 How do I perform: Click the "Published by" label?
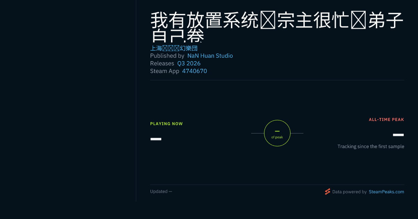click(x=167, y=56)
